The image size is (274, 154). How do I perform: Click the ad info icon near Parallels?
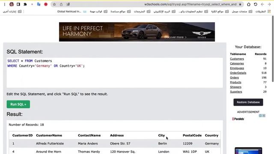click(260, 115)
